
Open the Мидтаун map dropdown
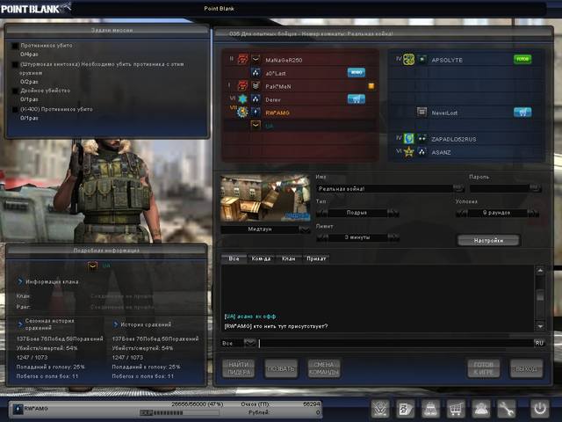pos(305,229)
